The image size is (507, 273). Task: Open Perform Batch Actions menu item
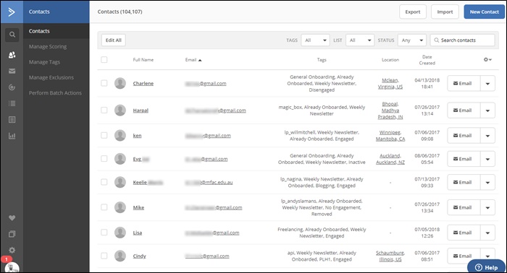point(55,93)
